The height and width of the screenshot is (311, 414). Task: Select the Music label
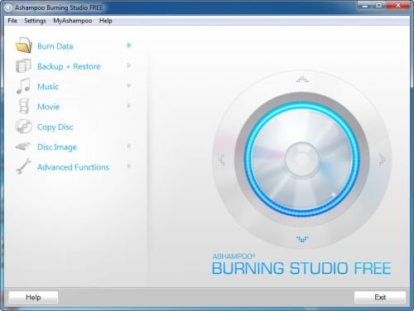[x=48, y=87]
